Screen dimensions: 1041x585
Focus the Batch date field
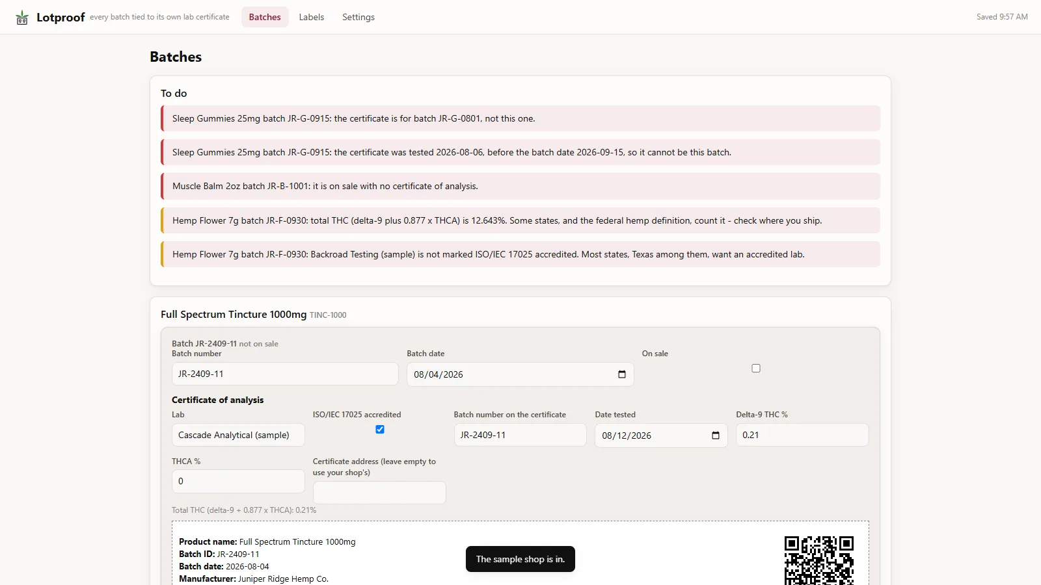pyautogui.click(x=520, y=374)
